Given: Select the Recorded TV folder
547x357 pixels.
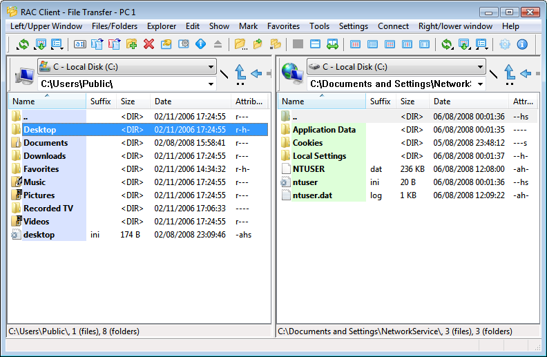Looking at the screenshot, I should point(139,209).
